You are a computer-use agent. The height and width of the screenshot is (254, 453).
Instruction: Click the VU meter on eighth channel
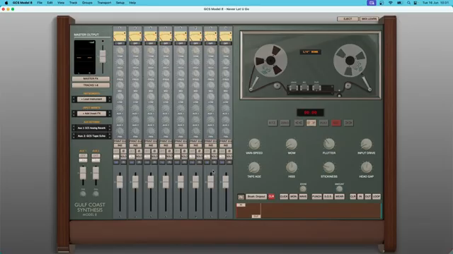[x=226, y=36]
